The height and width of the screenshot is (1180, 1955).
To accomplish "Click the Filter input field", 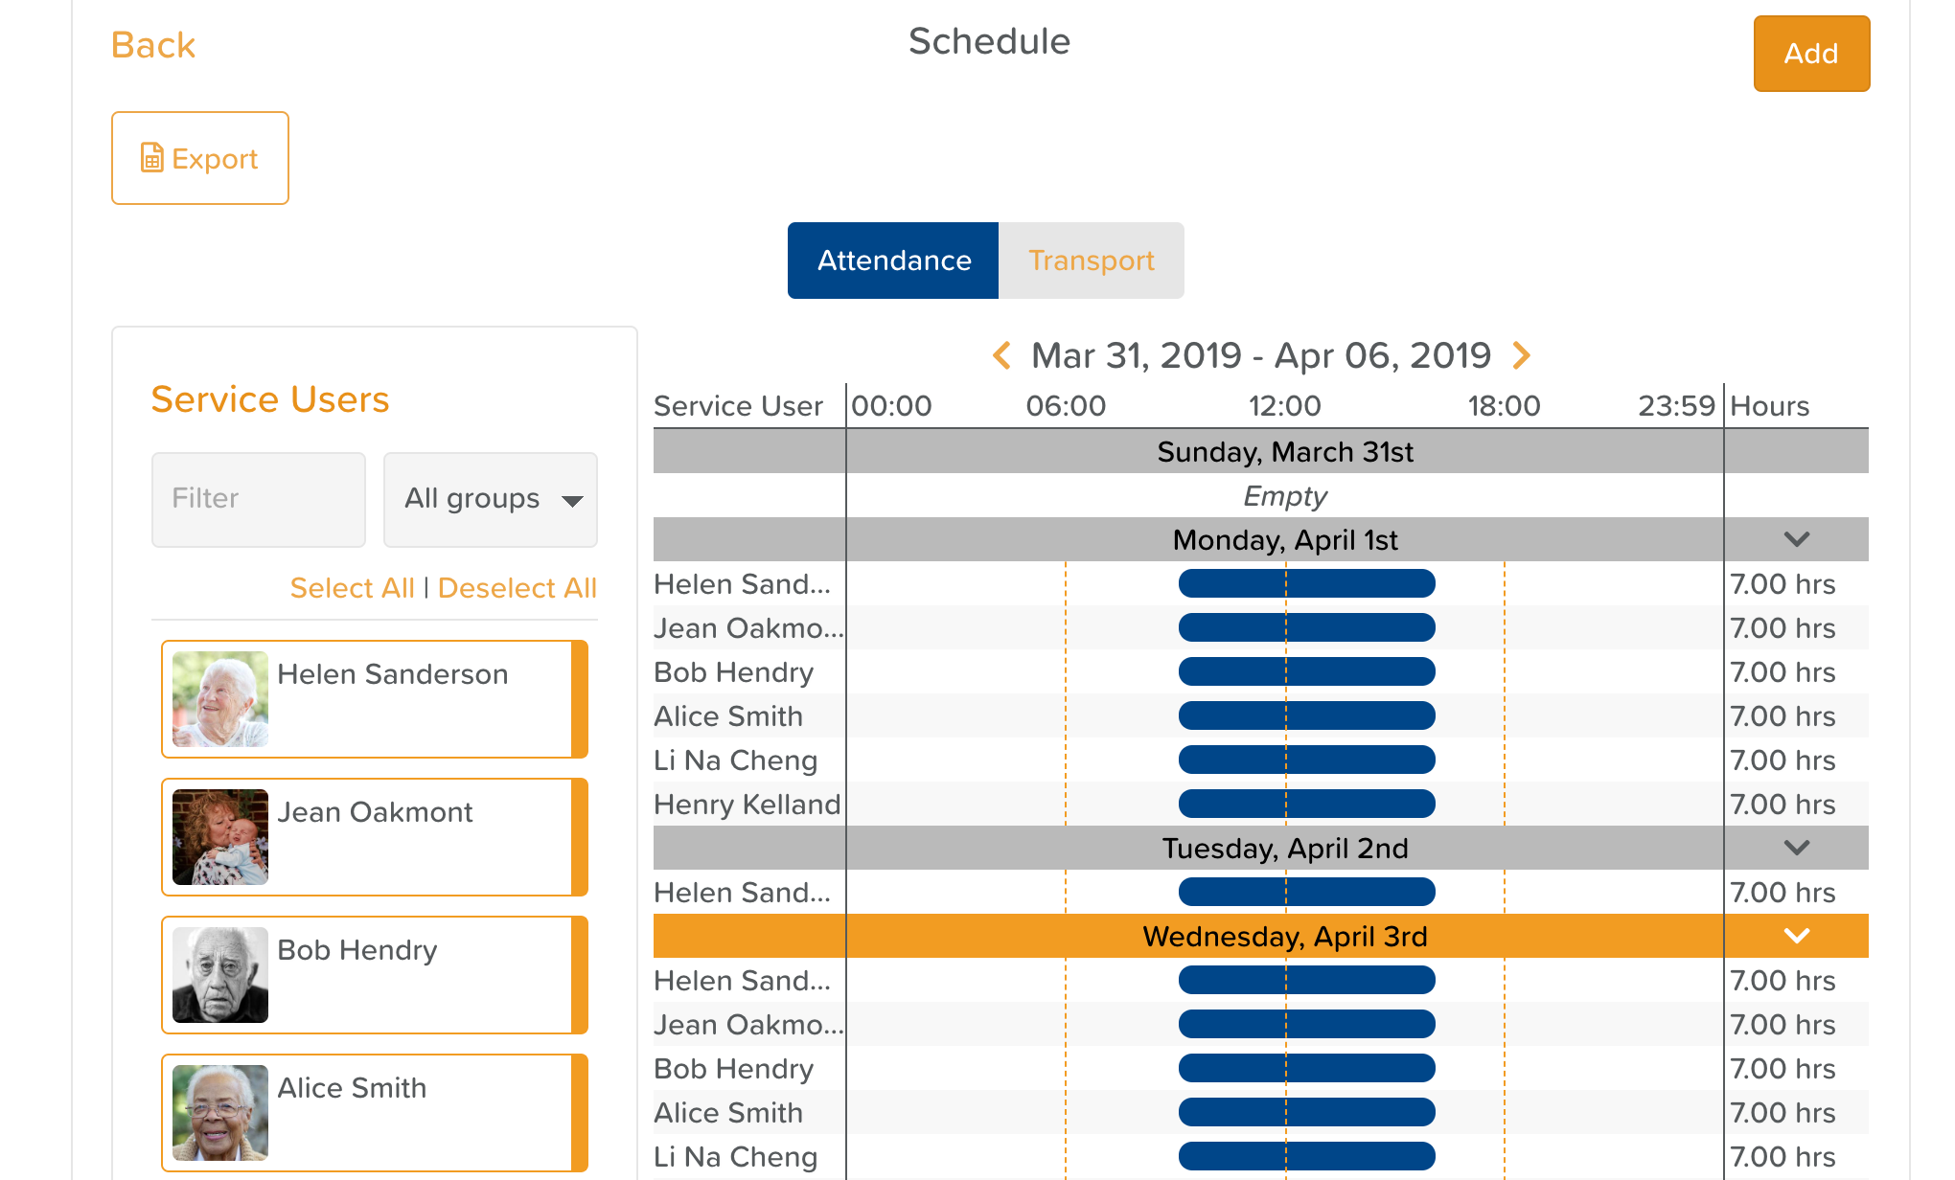I will [259, 500].
